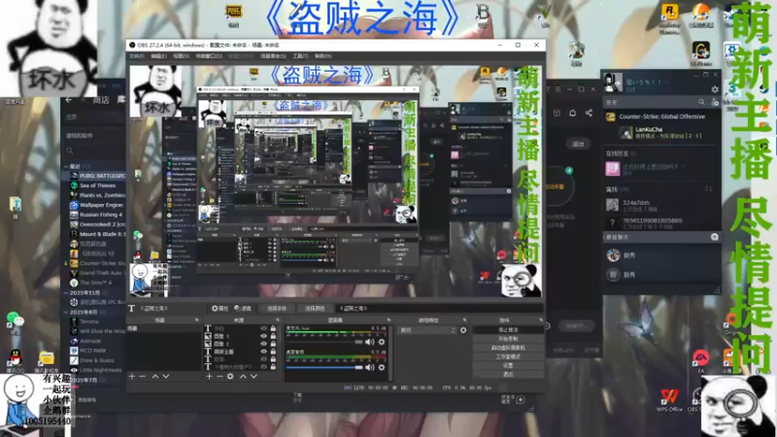Screen dimensions: 777x437
Task: Click 开始录制 to start recording
Action: coord(508,339)
